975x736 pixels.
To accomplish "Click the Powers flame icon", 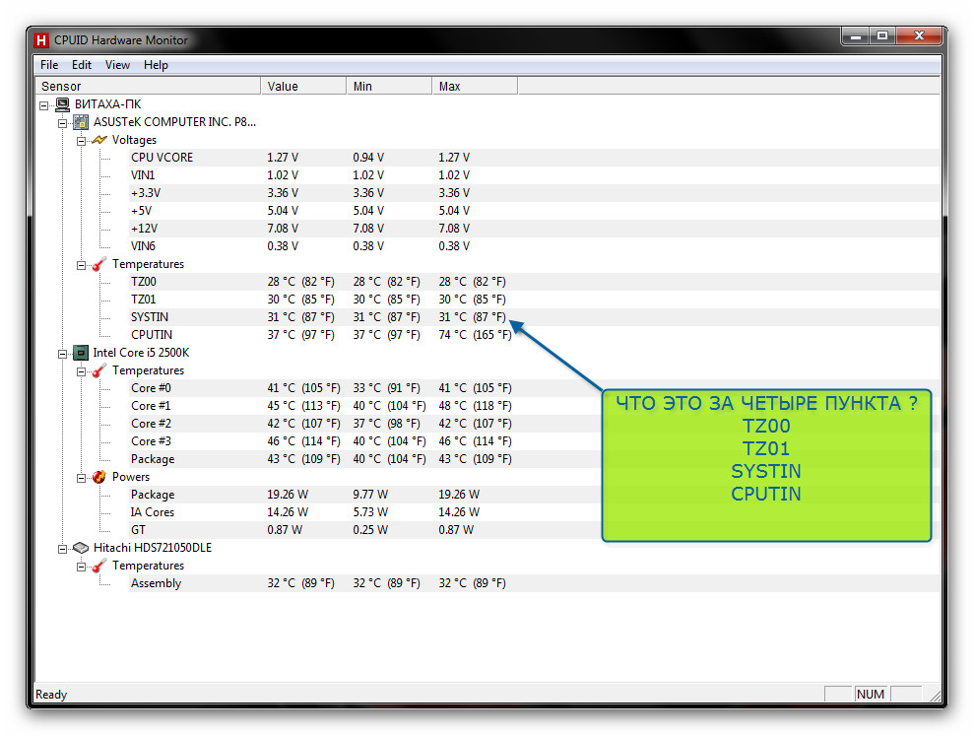I will [99, 477].
